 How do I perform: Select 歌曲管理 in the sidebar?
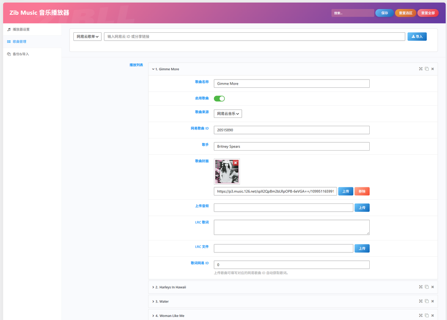click(x=32, y=41)
